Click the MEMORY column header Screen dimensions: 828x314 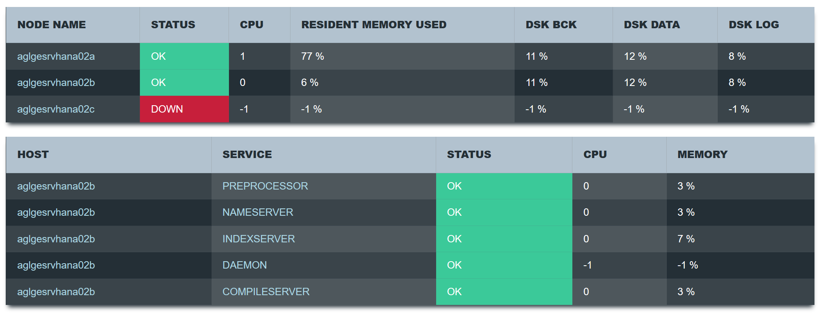tap(702, 155)
